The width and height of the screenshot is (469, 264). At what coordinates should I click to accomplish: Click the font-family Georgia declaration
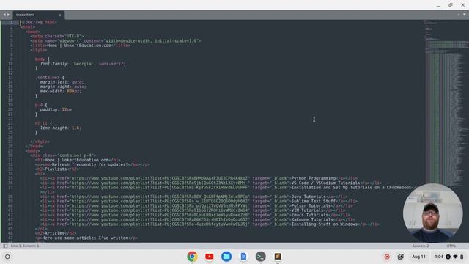coord(83,64)
